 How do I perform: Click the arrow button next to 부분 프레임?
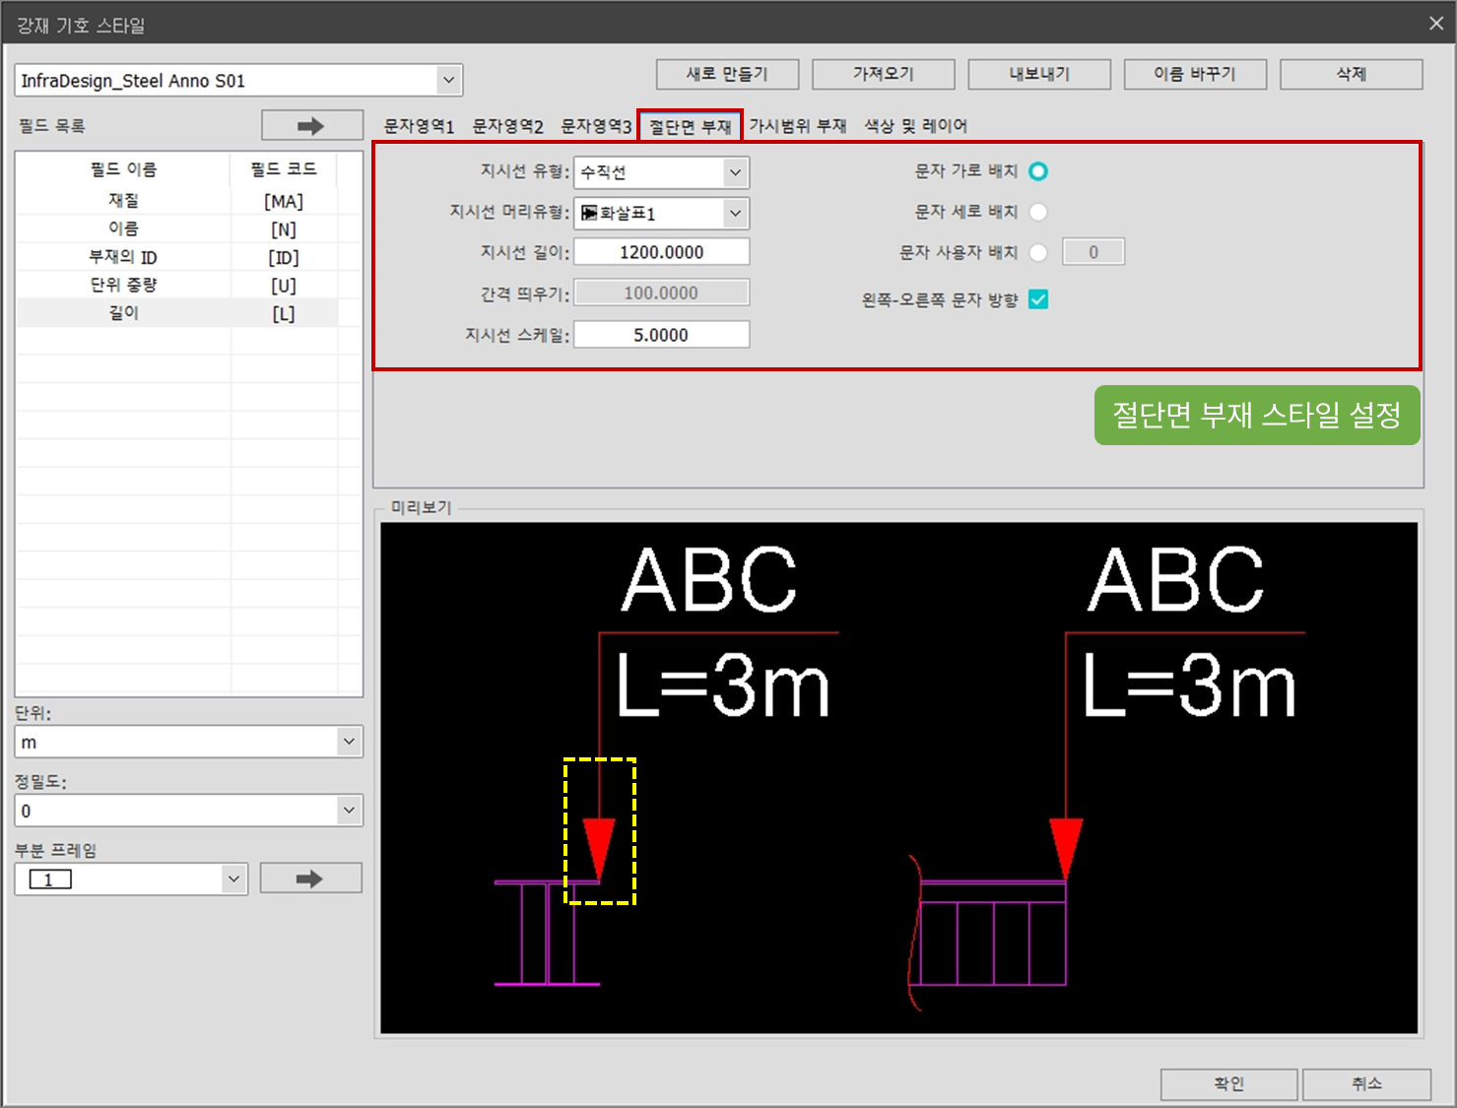[310, 879]
